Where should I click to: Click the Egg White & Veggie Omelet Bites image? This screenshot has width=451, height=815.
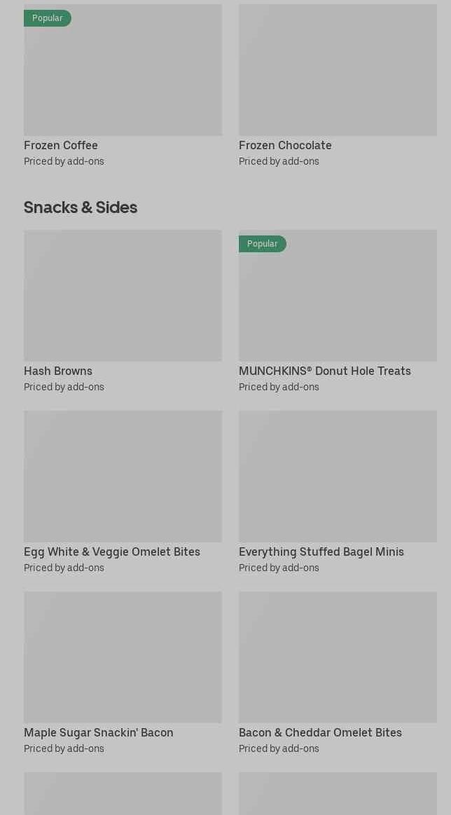click(123, 477)
